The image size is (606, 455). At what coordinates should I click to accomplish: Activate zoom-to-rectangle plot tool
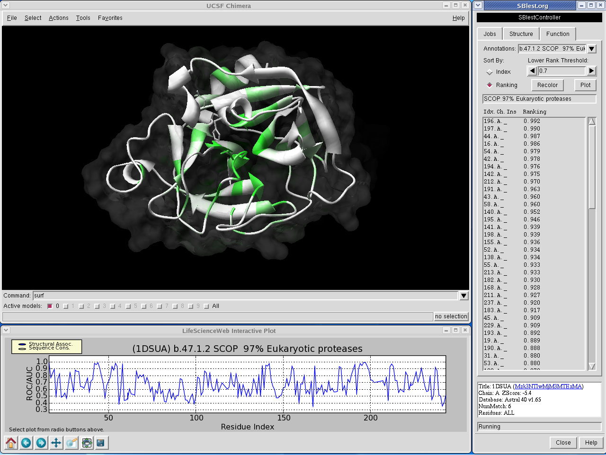(71, 443)
